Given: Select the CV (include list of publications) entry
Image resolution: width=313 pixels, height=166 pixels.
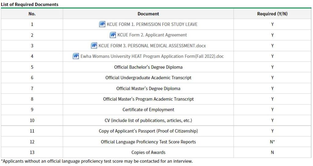Looking at the screenshot, I should tap(148, 120).
